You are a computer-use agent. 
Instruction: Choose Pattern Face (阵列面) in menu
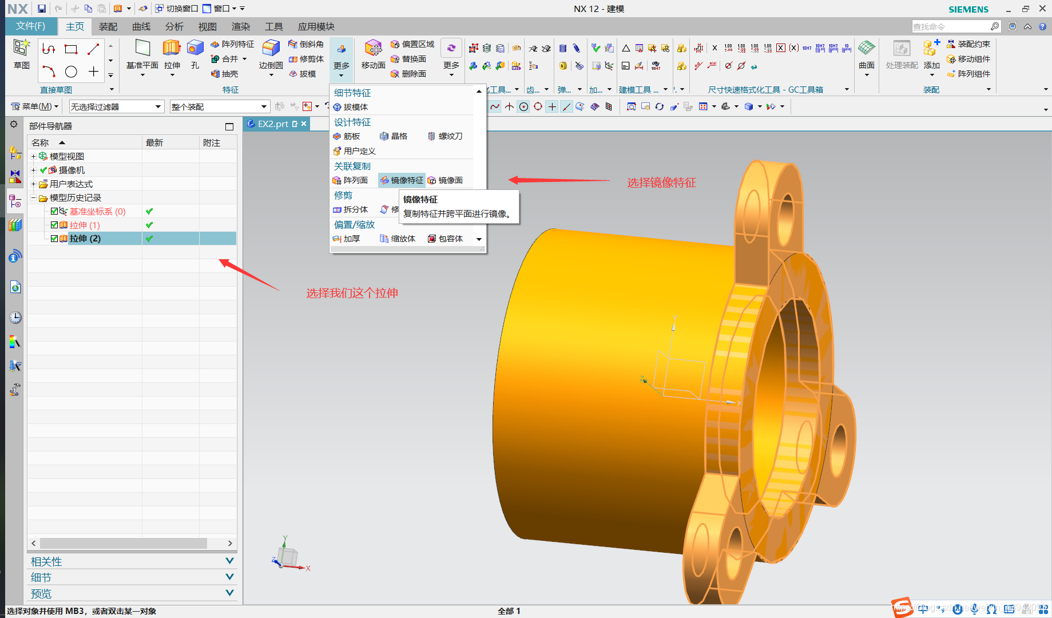click(350, 180)
